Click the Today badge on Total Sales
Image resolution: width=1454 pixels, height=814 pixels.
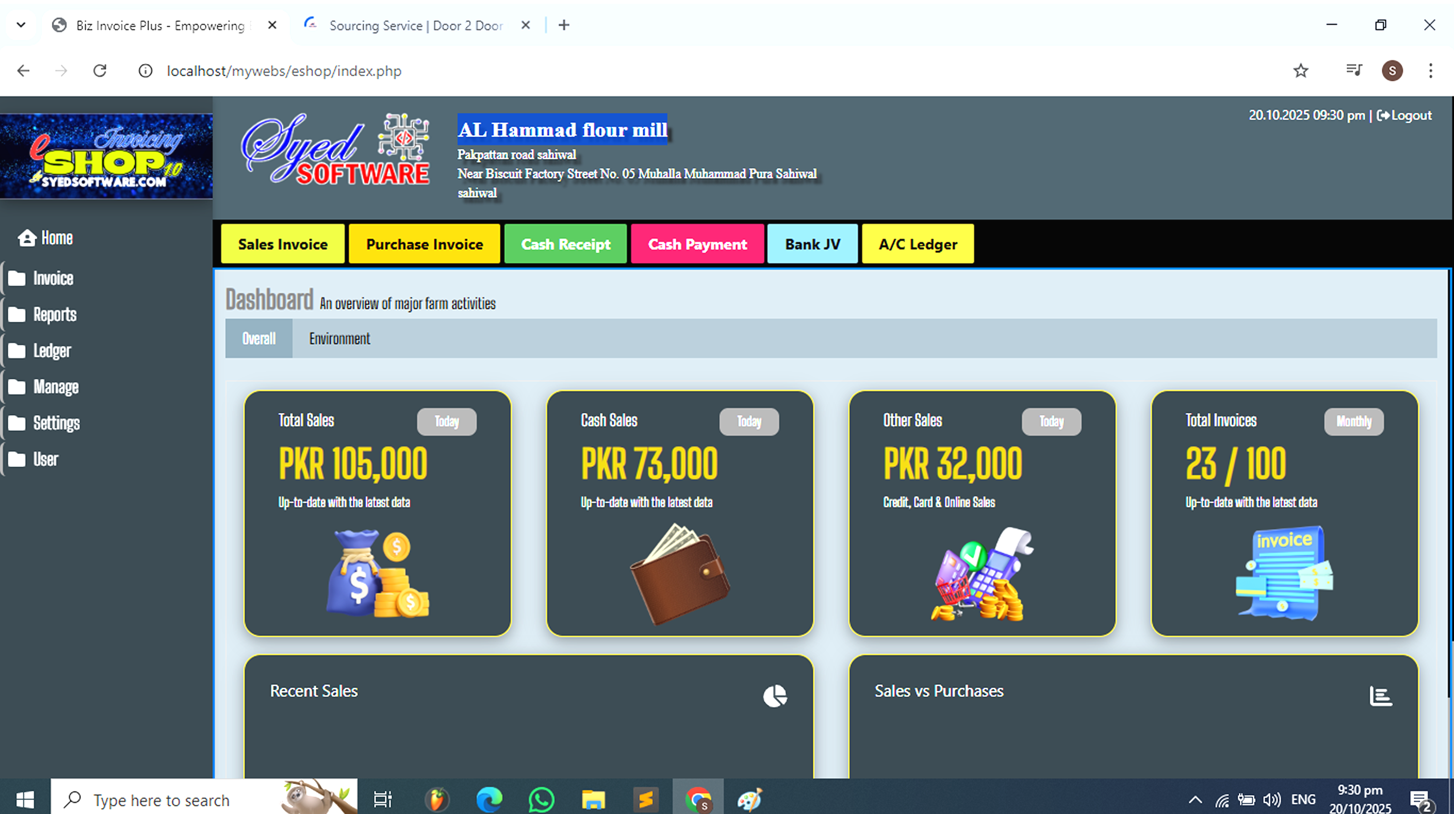(446, 422)
